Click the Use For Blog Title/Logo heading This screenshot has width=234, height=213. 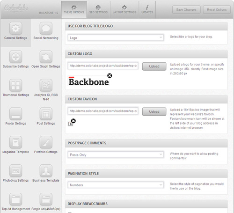point(90,26)
